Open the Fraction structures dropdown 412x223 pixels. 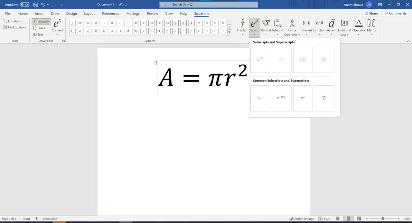pyautogui.click(x=243, y=27)
